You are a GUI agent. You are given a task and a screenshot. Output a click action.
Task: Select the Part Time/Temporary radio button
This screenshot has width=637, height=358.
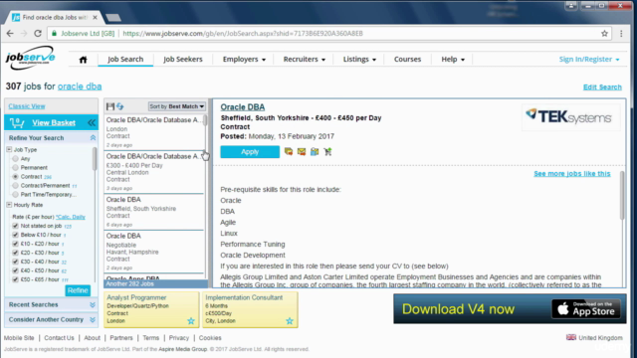16,195
